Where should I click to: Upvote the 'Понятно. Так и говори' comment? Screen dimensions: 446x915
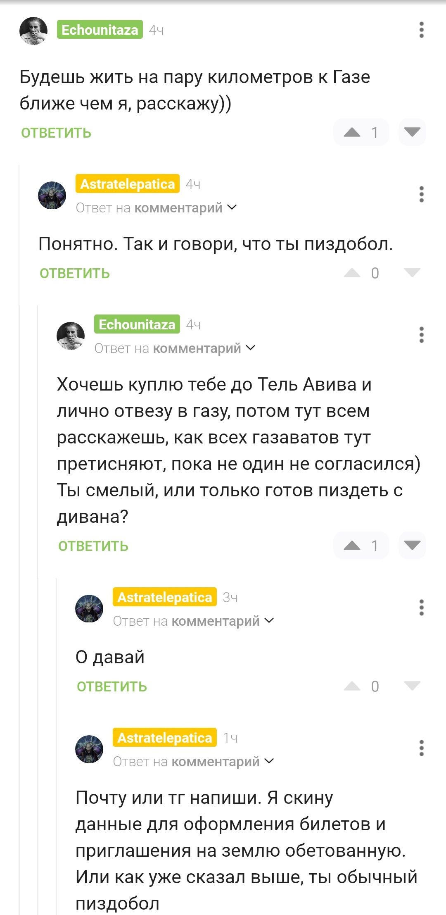coord(352,273)
